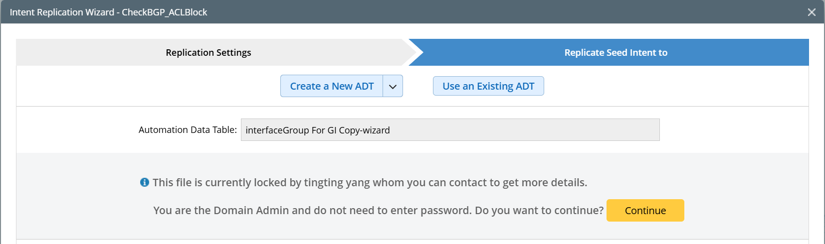Click the Automation Data Table label

[188, 130]
